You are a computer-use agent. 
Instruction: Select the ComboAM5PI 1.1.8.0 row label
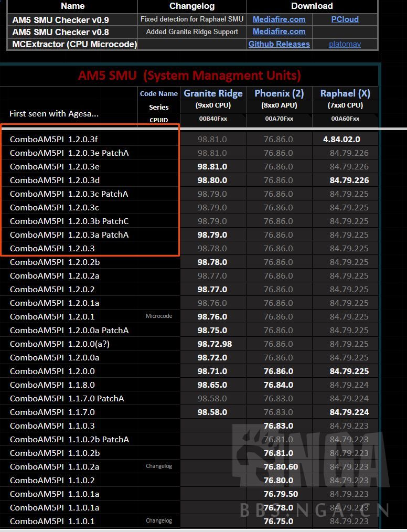(52, 385)
